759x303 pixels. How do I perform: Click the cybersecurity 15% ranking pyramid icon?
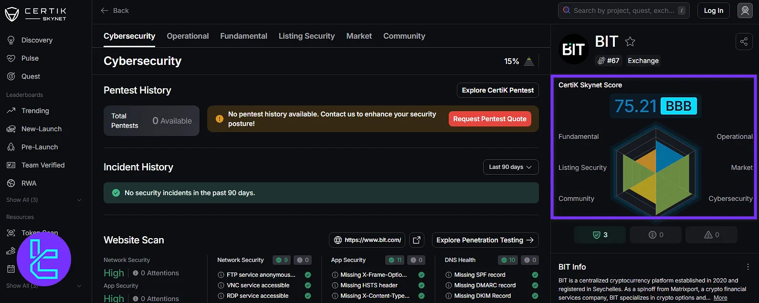pos(529,61)
